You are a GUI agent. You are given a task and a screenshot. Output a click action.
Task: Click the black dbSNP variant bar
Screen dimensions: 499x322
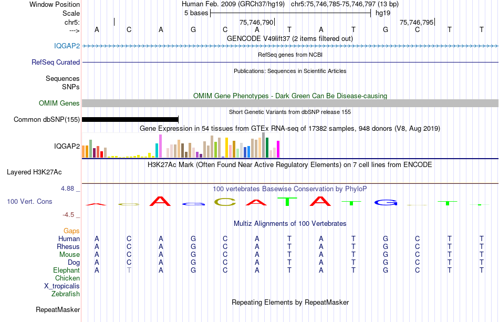coord(130,120)
